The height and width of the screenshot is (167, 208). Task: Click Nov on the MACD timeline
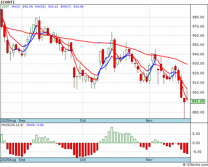coord(149,160)
